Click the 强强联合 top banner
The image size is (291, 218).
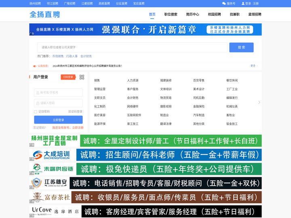click(145, 29)
